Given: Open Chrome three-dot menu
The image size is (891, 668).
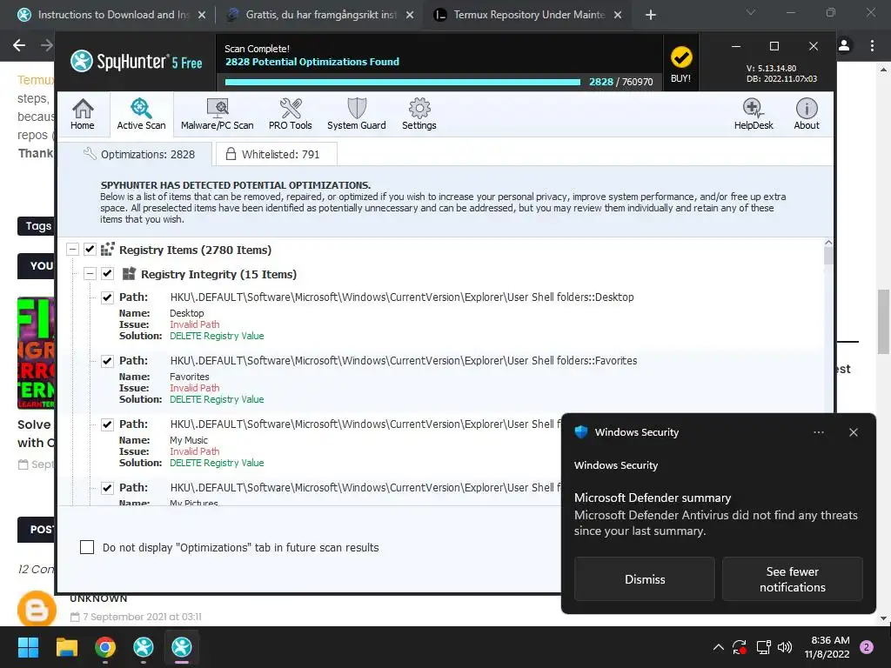Looking at the screenshot, I should tap(872, 45).
